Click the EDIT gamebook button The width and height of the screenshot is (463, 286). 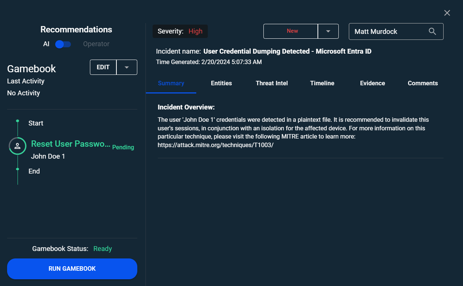click(x=103, y=67)
